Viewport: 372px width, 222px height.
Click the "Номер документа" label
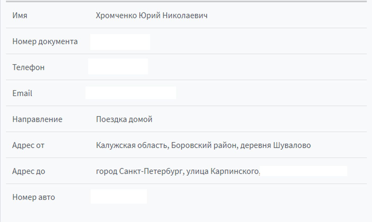point(45,41)
